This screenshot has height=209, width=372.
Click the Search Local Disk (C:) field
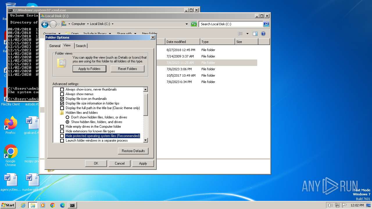231,24
